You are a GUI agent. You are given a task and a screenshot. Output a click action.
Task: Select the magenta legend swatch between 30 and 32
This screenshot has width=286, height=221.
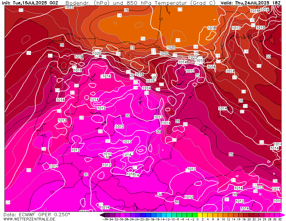[x=277, y=215]
